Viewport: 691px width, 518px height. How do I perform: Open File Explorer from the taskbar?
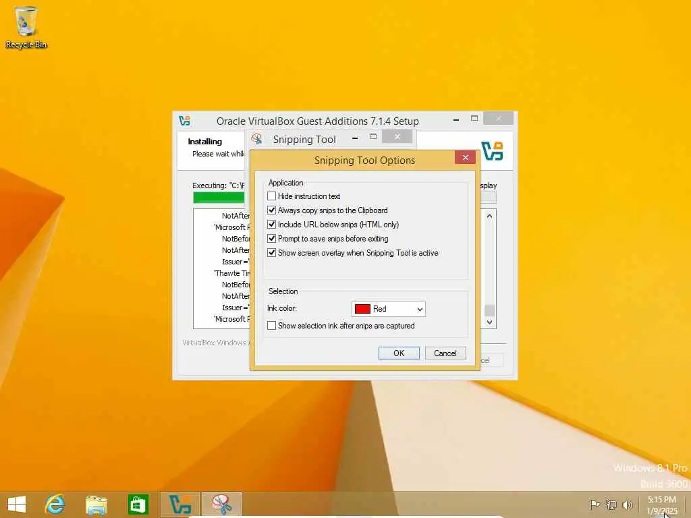point(96,505)
